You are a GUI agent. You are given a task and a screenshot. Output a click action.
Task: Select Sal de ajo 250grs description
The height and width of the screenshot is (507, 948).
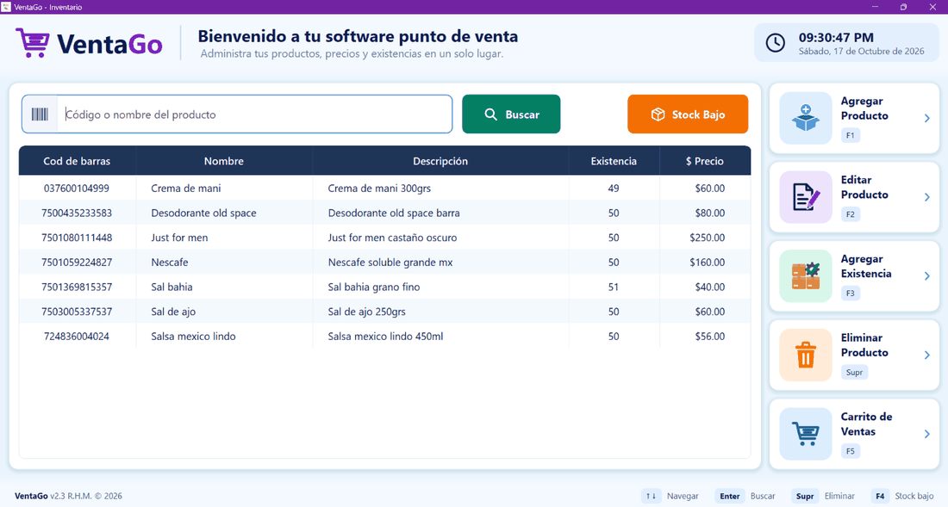pyautogui.click(x=440, y=312)
